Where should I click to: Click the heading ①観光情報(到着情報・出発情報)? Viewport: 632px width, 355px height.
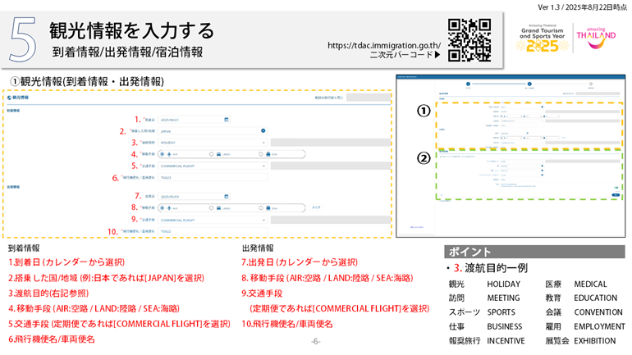[x=87, y=81]
